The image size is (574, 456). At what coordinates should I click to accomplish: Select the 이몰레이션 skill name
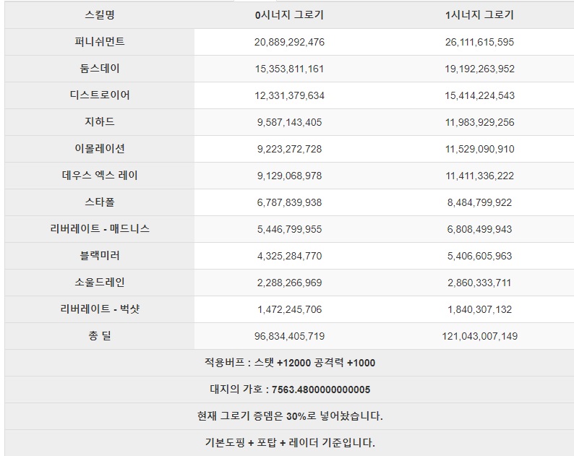pos(100,149)
